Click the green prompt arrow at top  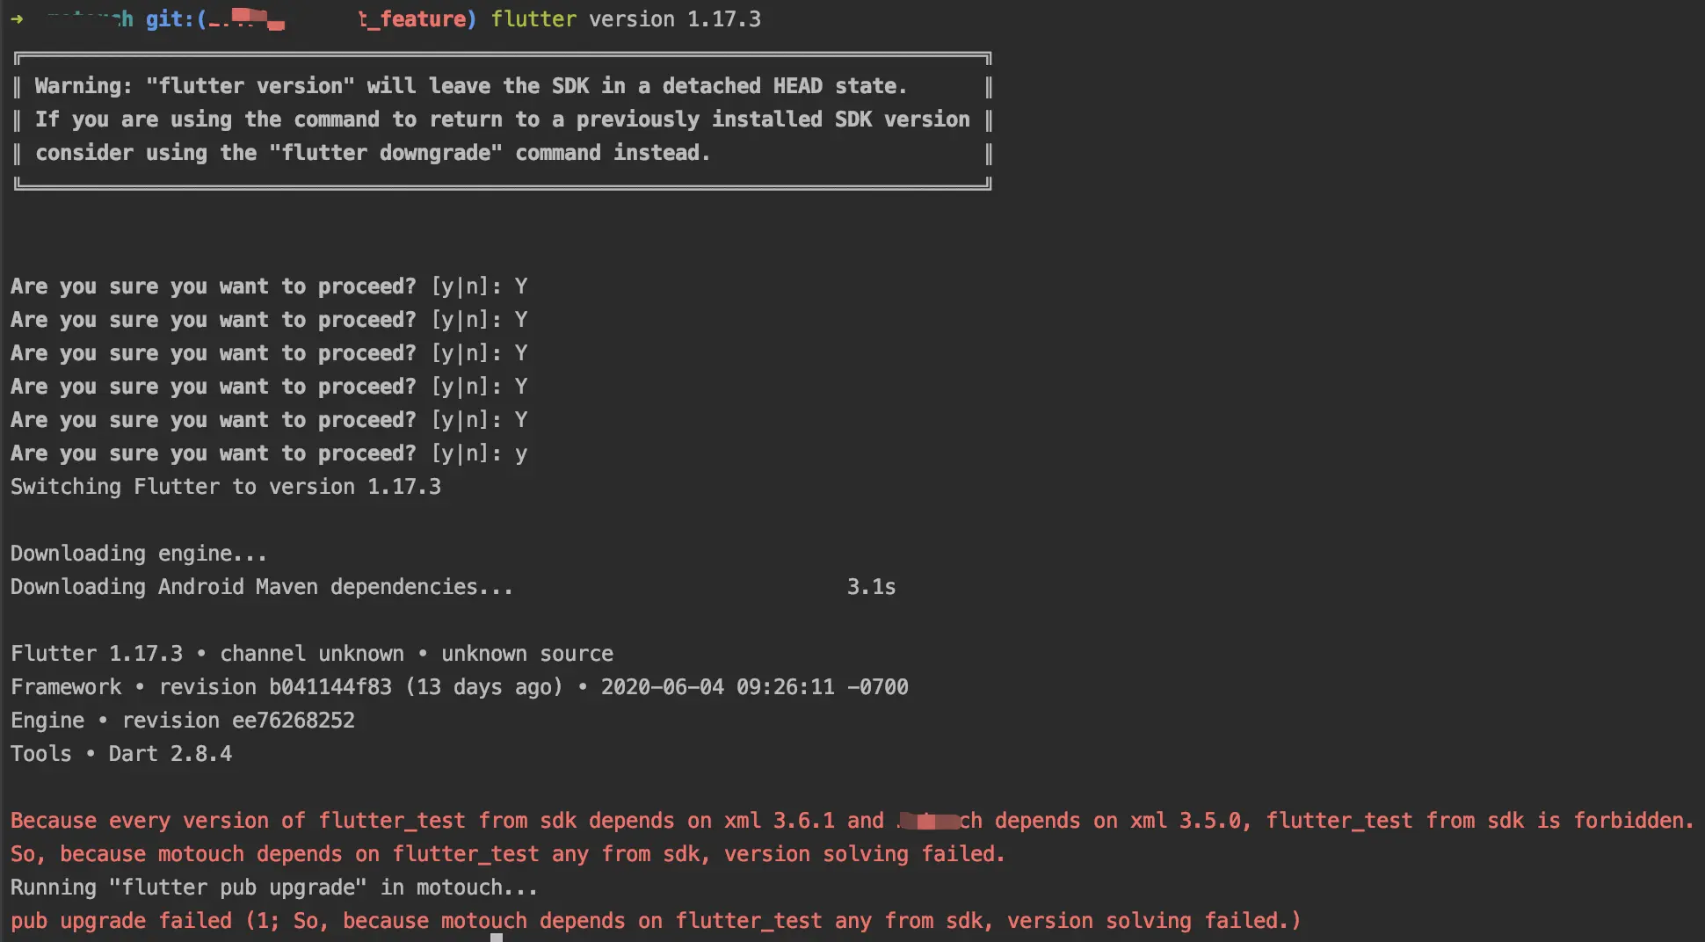tap(17, 18)
